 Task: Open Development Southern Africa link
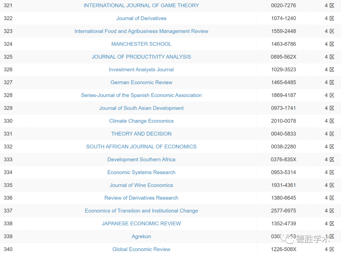(141, 159)
